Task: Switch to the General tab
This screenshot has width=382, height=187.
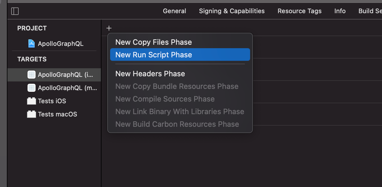Action: pos(174,11)
